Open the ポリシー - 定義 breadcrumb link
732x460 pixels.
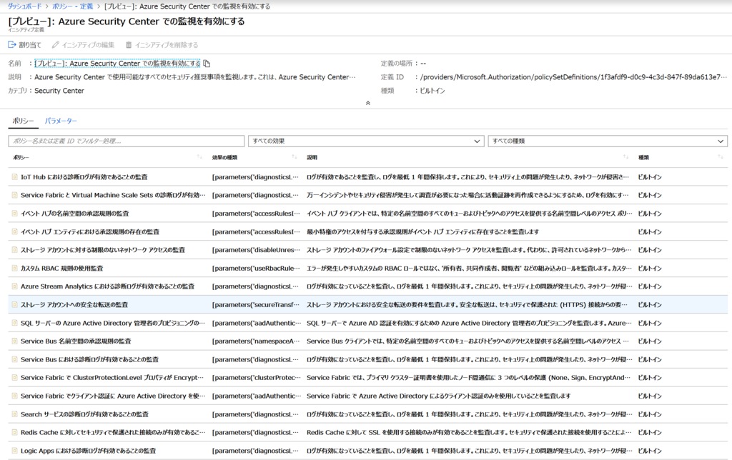click(x=72, y=6)
